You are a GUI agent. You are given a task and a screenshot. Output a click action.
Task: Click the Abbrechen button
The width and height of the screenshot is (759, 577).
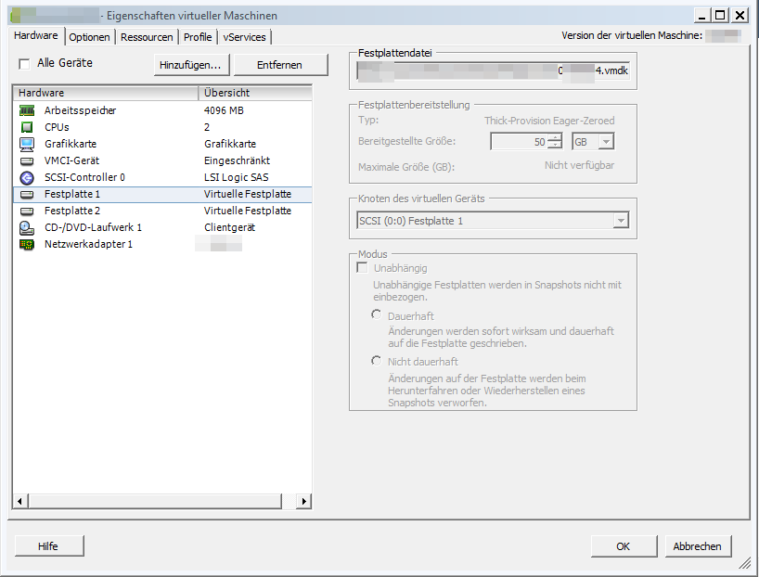click(697, 546)
